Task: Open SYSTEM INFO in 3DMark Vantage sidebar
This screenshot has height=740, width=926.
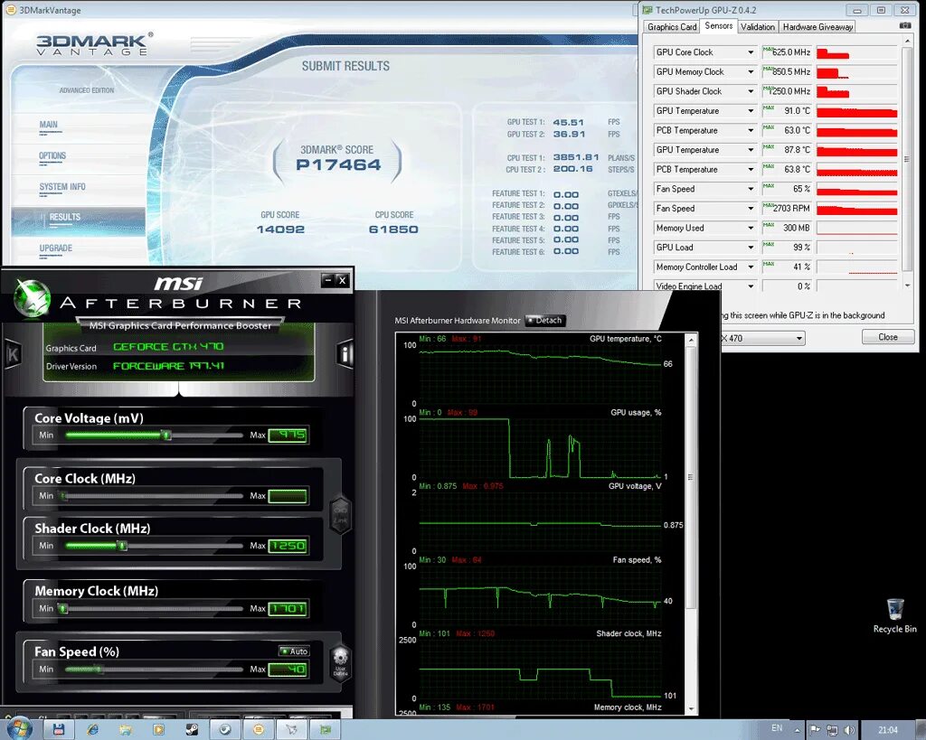Action: coord(62,186)
